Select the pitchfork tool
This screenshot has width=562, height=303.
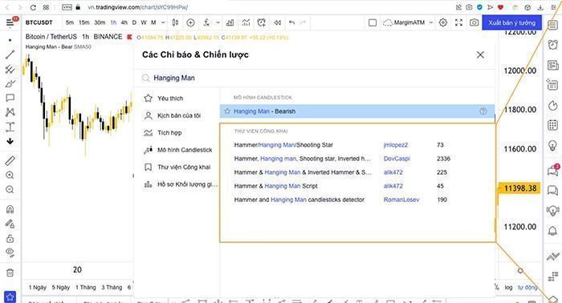click(10, 69)
